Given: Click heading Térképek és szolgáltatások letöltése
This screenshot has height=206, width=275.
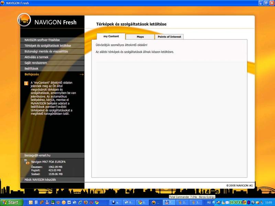Looking at the screenshot, I should click(x=131, y=24).
